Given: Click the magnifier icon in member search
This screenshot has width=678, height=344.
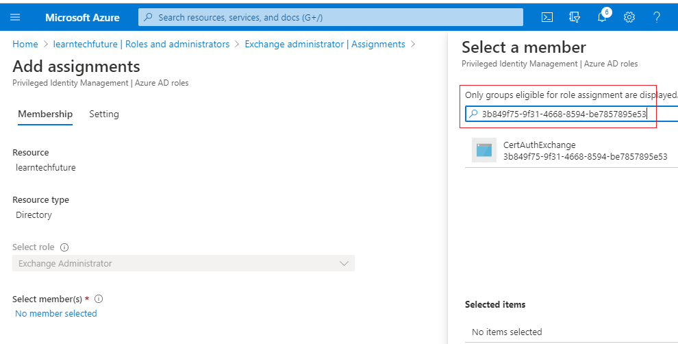Looking at the screenshot, I should pos(473,114).
